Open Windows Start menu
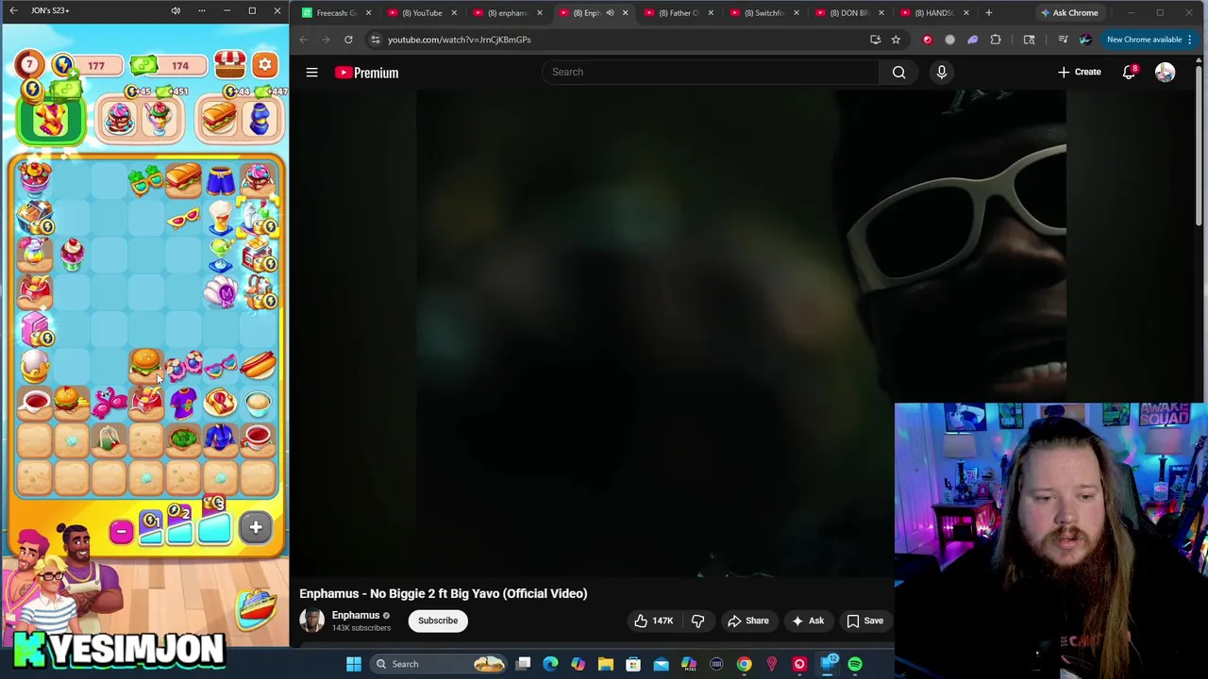1208x679 pixels. [354, 664]
